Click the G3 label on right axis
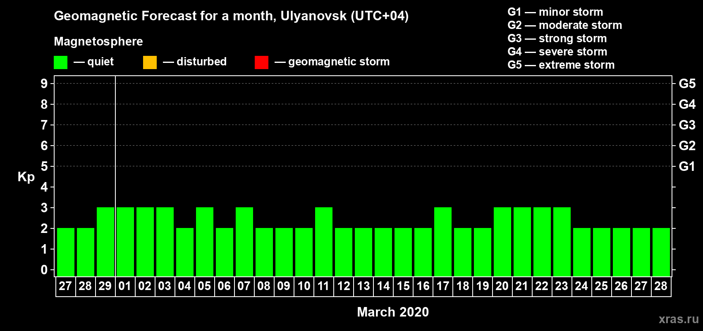The width and height of the screenshot is (703, 331). (687, 125)
